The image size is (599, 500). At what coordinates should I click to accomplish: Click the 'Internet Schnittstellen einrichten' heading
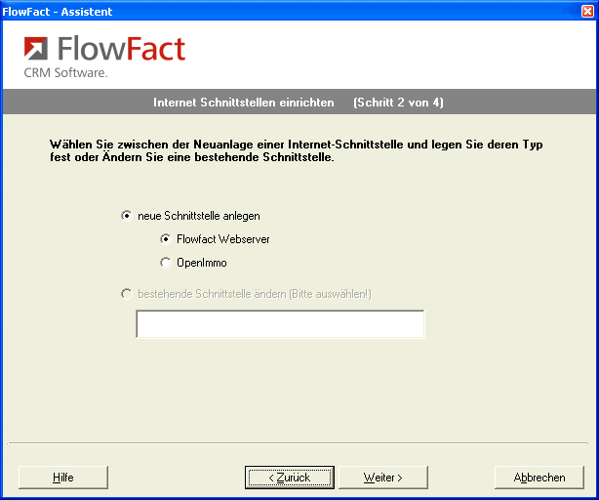coord(244,103)
